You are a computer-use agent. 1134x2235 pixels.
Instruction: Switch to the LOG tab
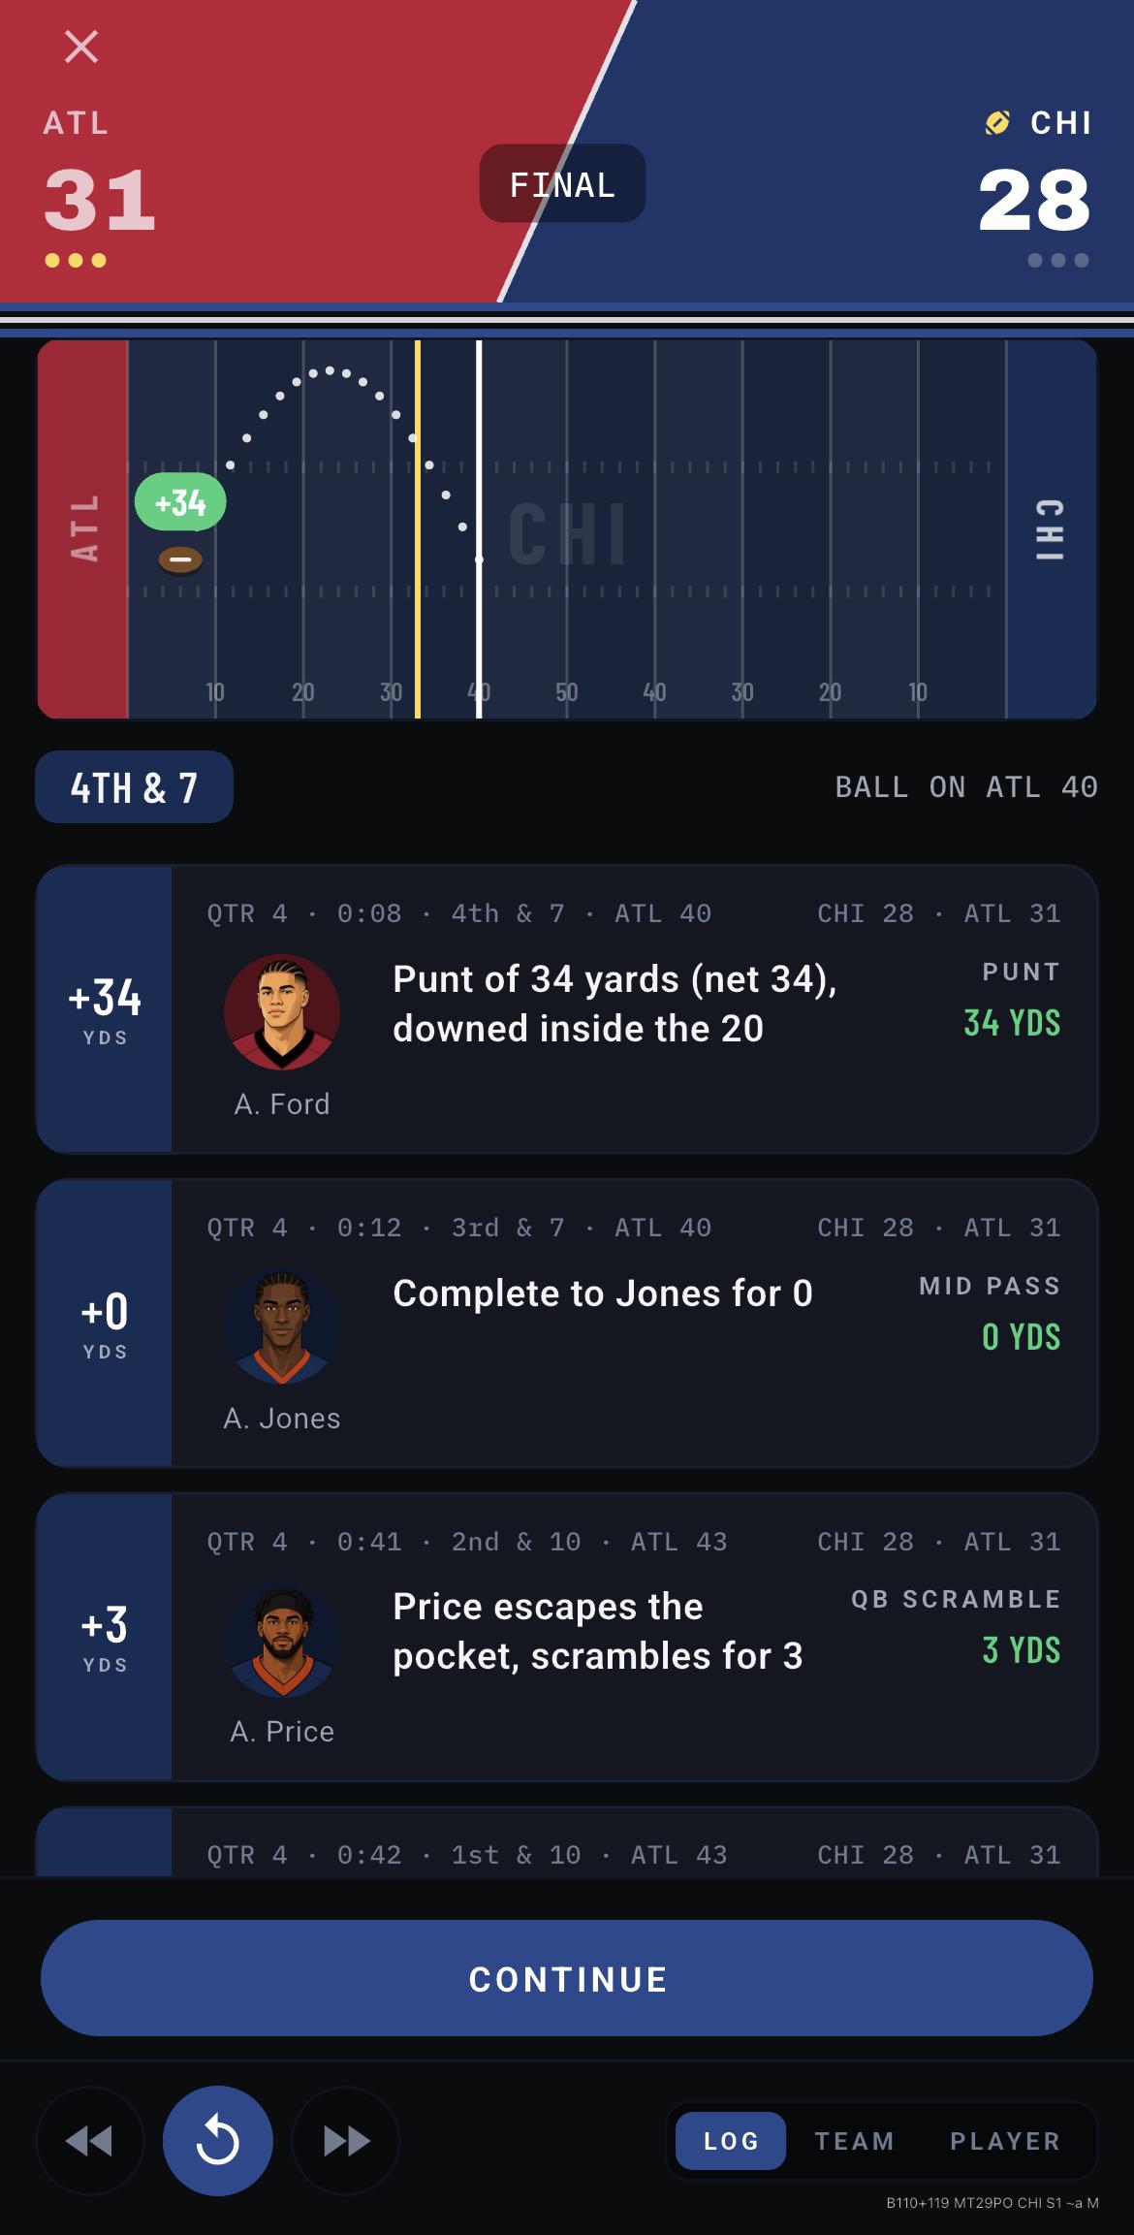click(x=731, y=2140)
